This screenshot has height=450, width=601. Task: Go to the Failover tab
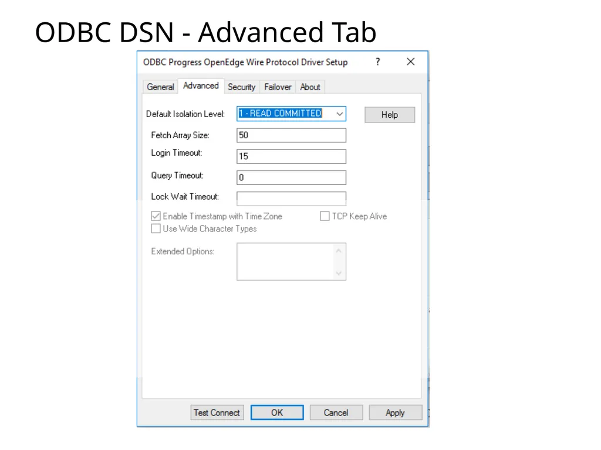click(x=278, y=87)
